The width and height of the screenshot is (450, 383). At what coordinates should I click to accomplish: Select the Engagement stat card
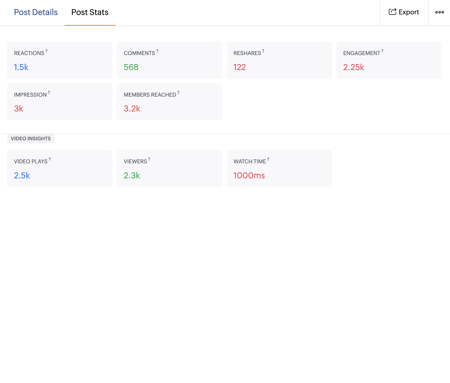coord(389,60)
